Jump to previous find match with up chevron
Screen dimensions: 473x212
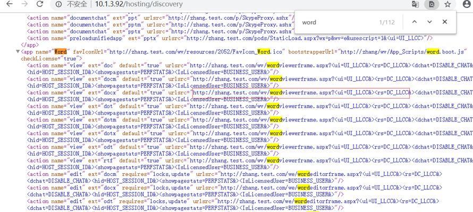[415, 22]
